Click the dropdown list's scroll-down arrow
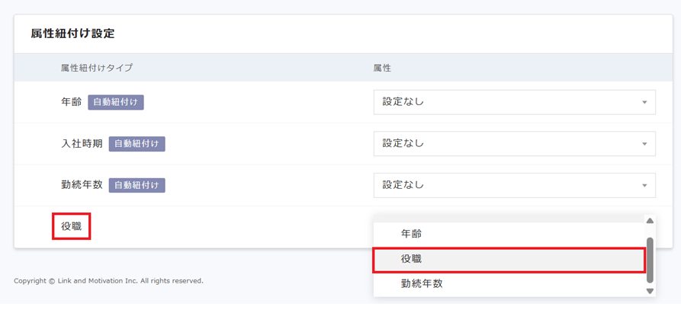681x313 pixels. 650,291
